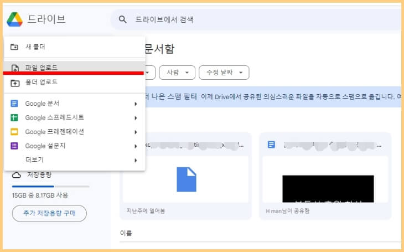Open Google 스프레드시트 menu item

click(x=75, y=117)
